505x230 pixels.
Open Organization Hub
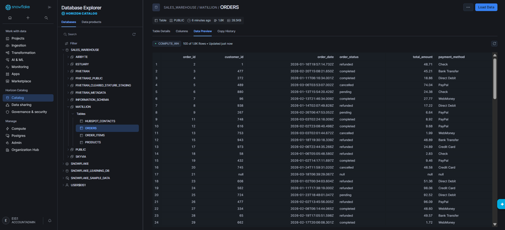point(25,150)
